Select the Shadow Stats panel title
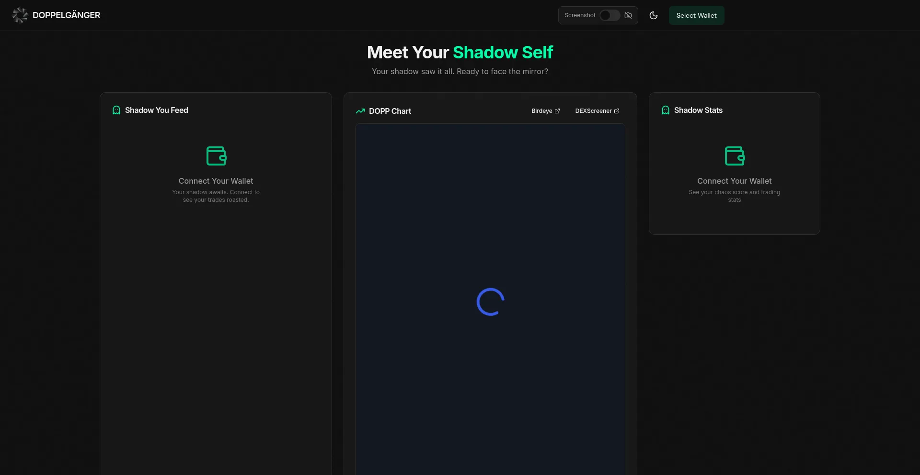Image resolution: width=920 pixels, height=475 pixels. point(698,110)
